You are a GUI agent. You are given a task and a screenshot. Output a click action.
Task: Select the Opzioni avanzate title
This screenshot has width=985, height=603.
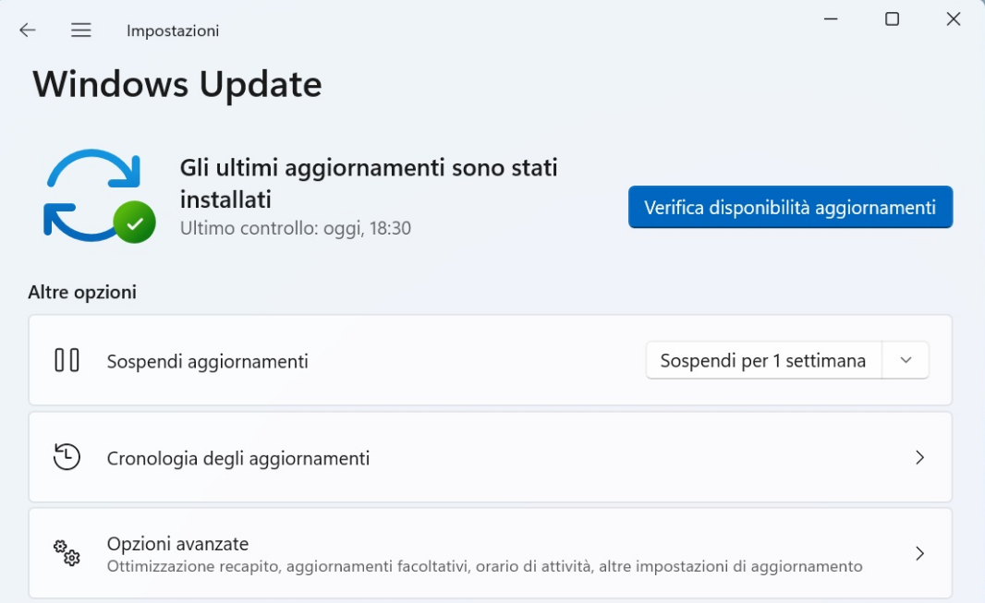[177, 544]
